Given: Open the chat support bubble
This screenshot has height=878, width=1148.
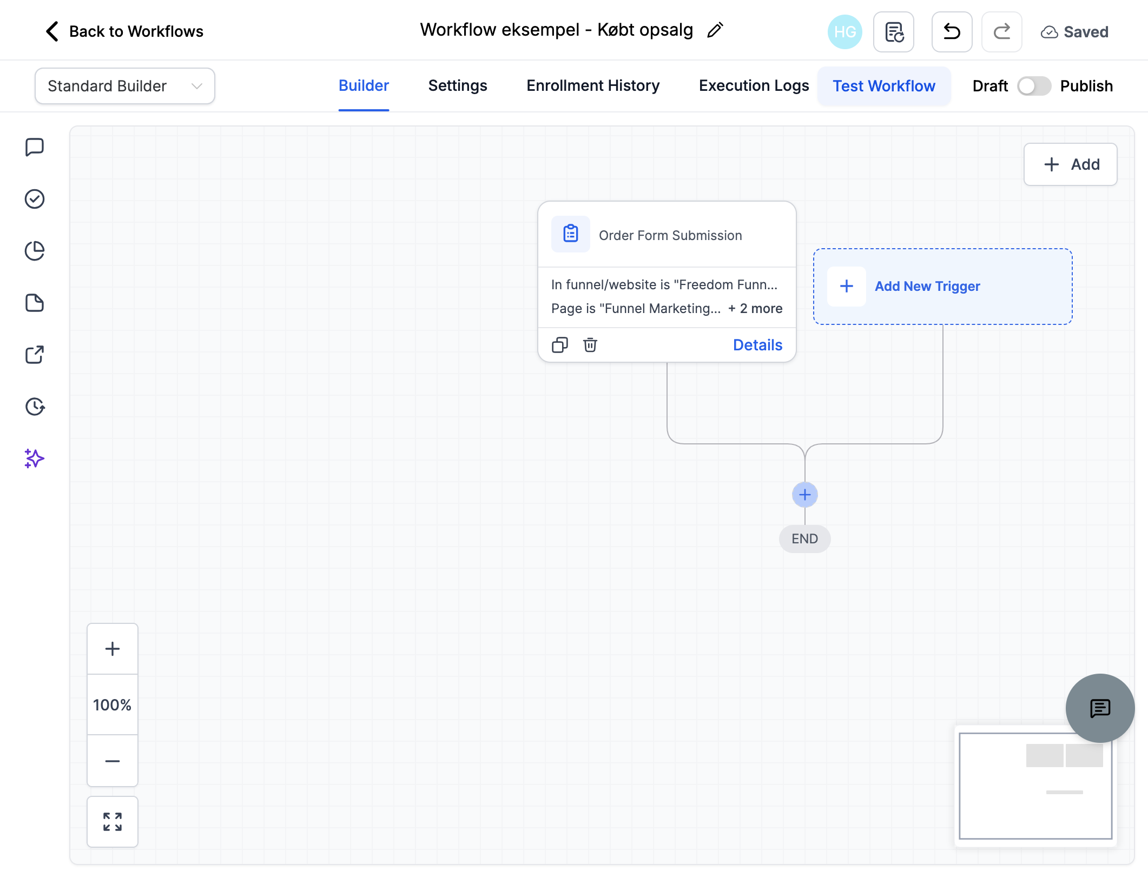Looking at the screenshot, I should pyautogui.click(x=1100, y=708).
